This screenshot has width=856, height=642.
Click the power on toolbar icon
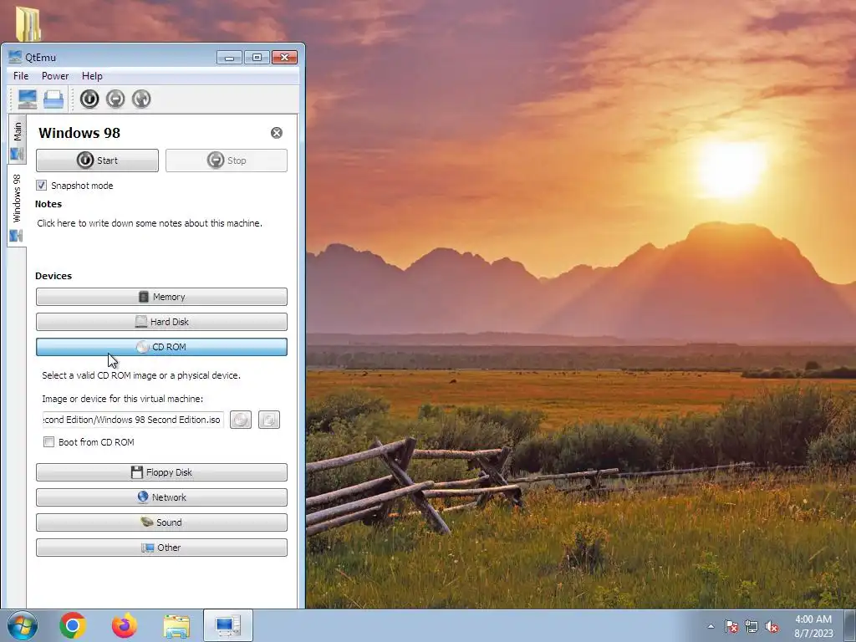pyautogui.click(x=89, y=99)
